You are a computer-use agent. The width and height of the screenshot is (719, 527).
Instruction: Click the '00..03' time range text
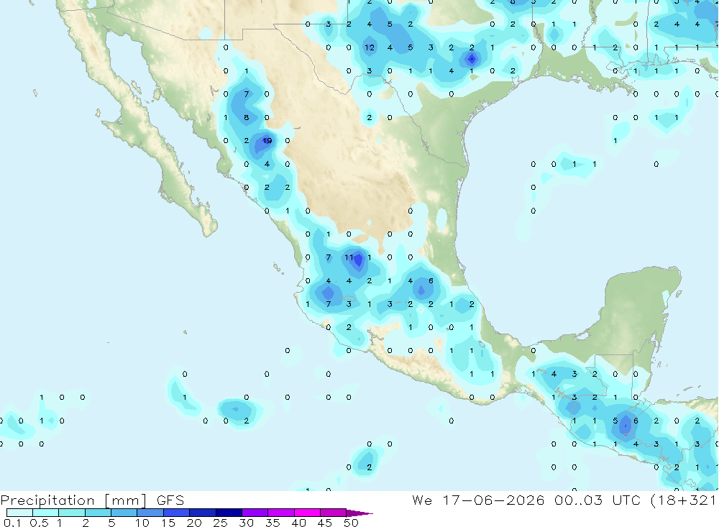tap(578, 500)
